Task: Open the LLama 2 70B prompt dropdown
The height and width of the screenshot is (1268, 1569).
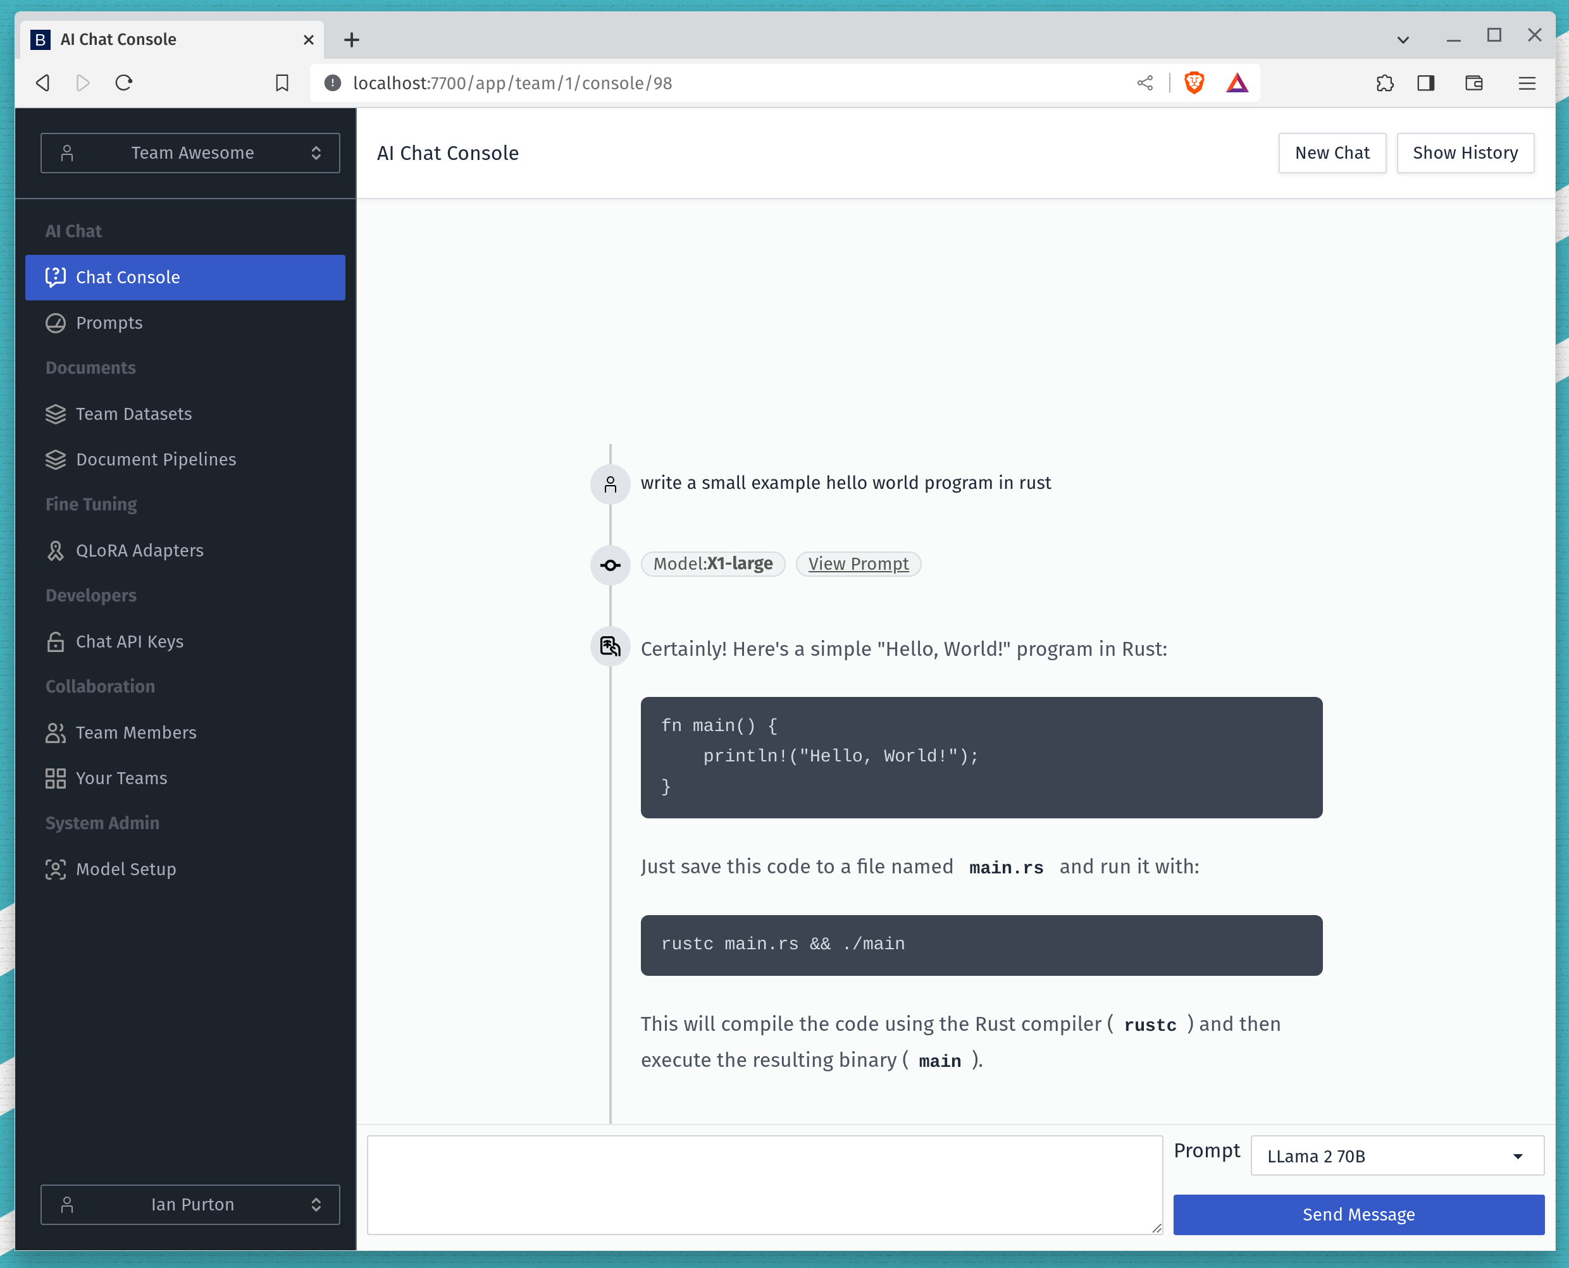Action: coord(1396,1155)
